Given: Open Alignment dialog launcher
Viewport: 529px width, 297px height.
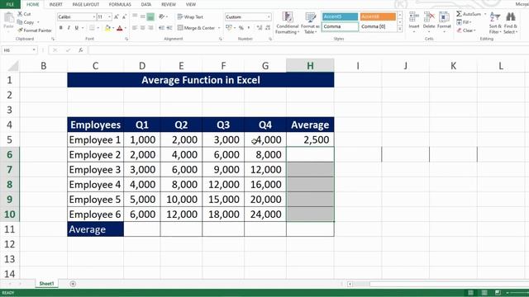Looking at the screenshot, I should [x=221, y=39].
